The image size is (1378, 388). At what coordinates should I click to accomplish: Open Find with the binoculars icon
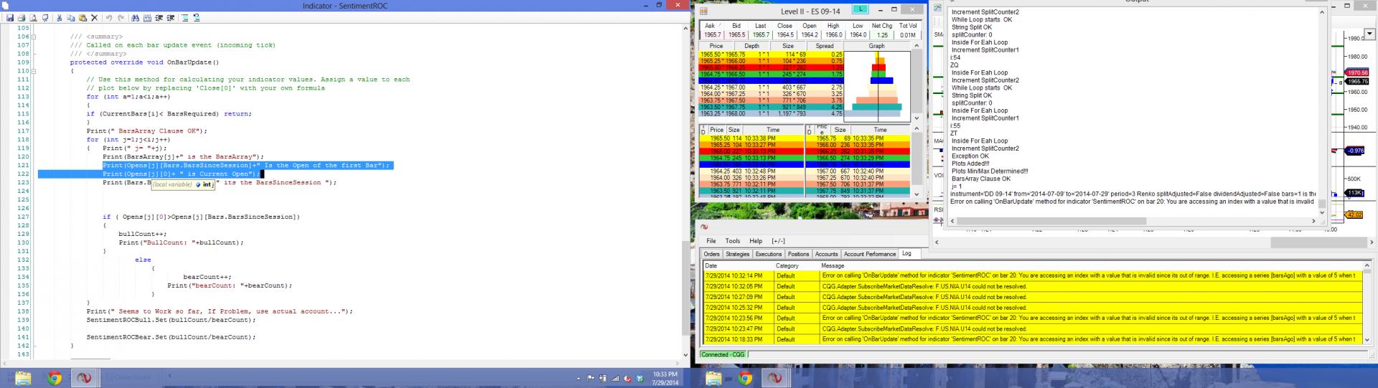[x=135, y=18]
